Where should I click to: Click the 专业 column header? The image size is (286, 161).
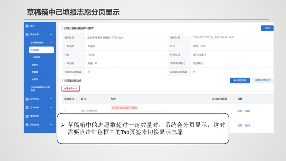click(x=113, y=99)
